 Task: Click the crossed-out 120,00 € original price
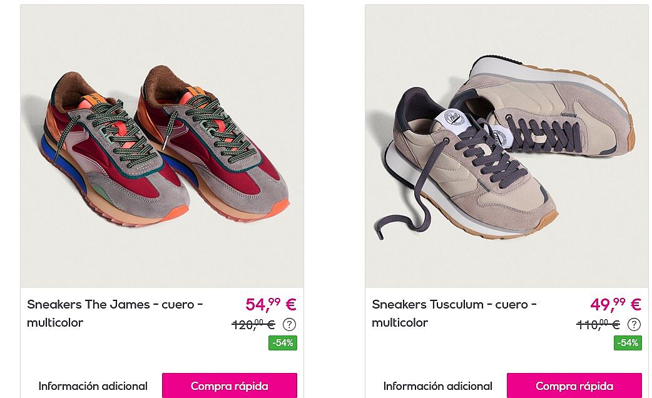tap(253, 324)
